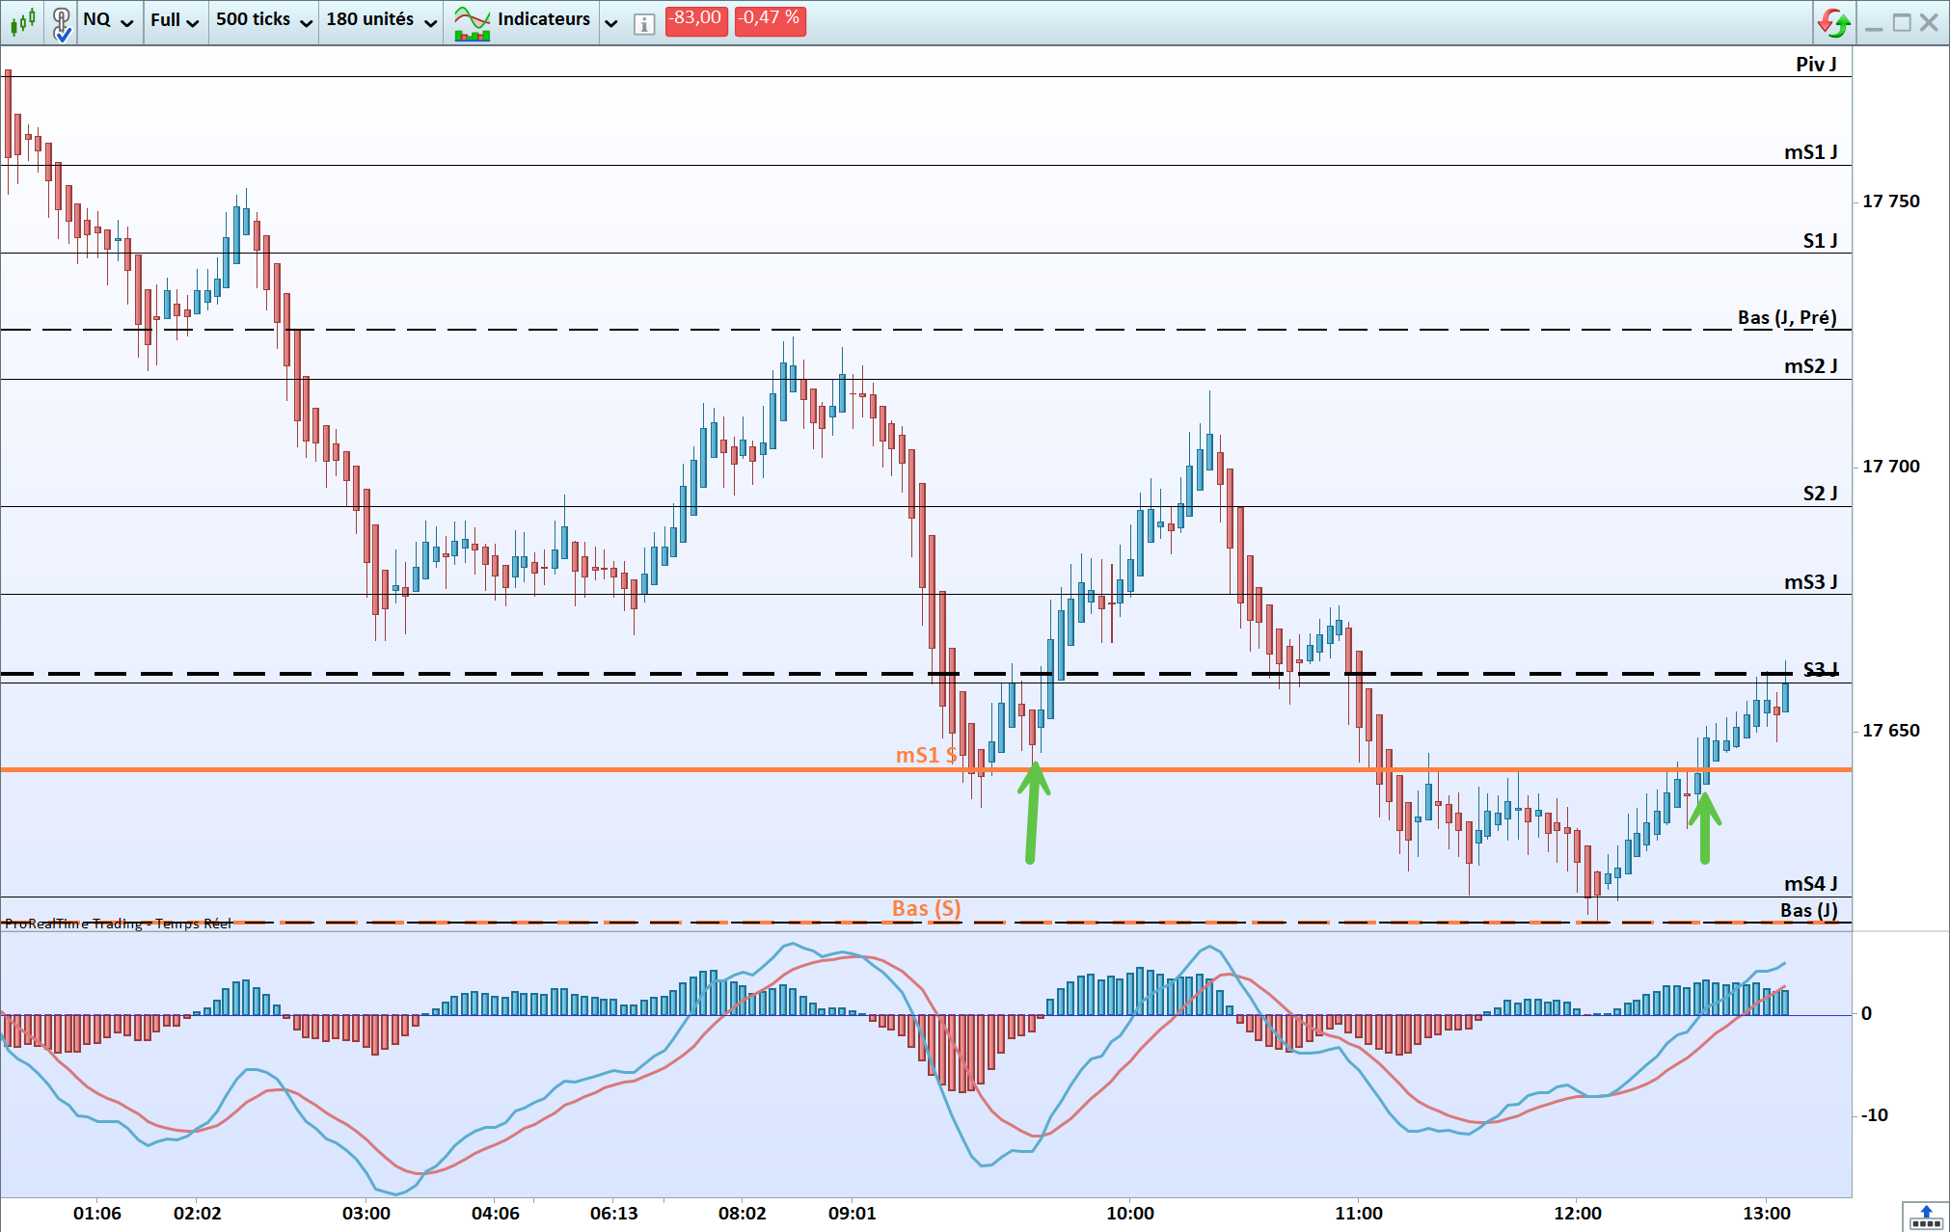Click the 10:00 time axis label

point(1129,1213)
